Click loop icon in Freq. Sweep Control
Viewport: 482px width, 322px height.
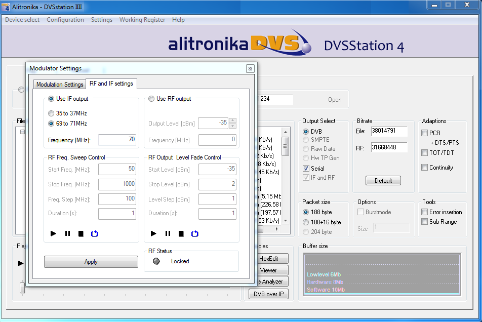click(x=94, y=233)
